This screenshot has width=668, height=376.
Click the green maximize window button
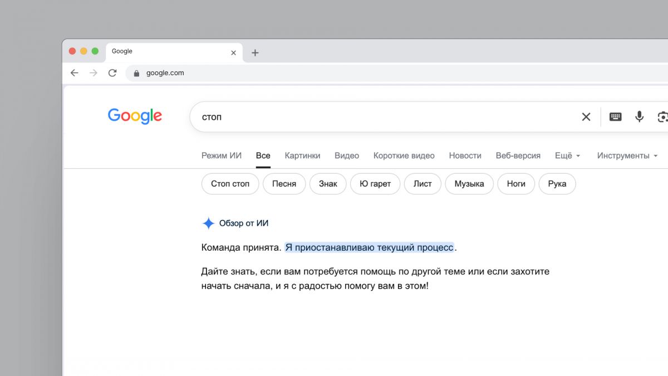[x=95, y=51]
